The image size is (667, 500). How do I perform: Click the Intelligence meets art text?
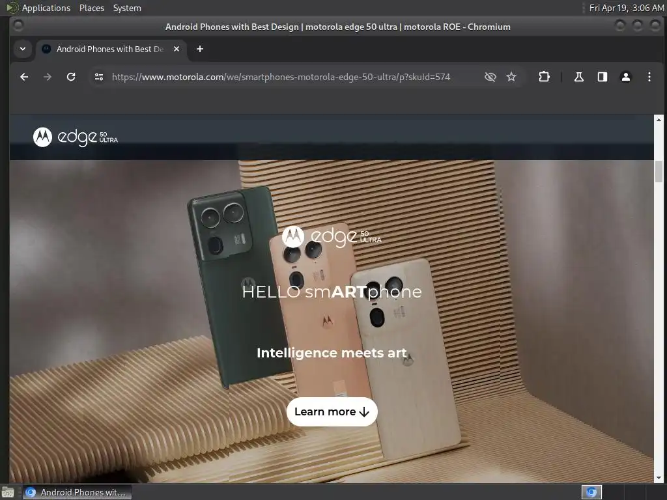332,353
